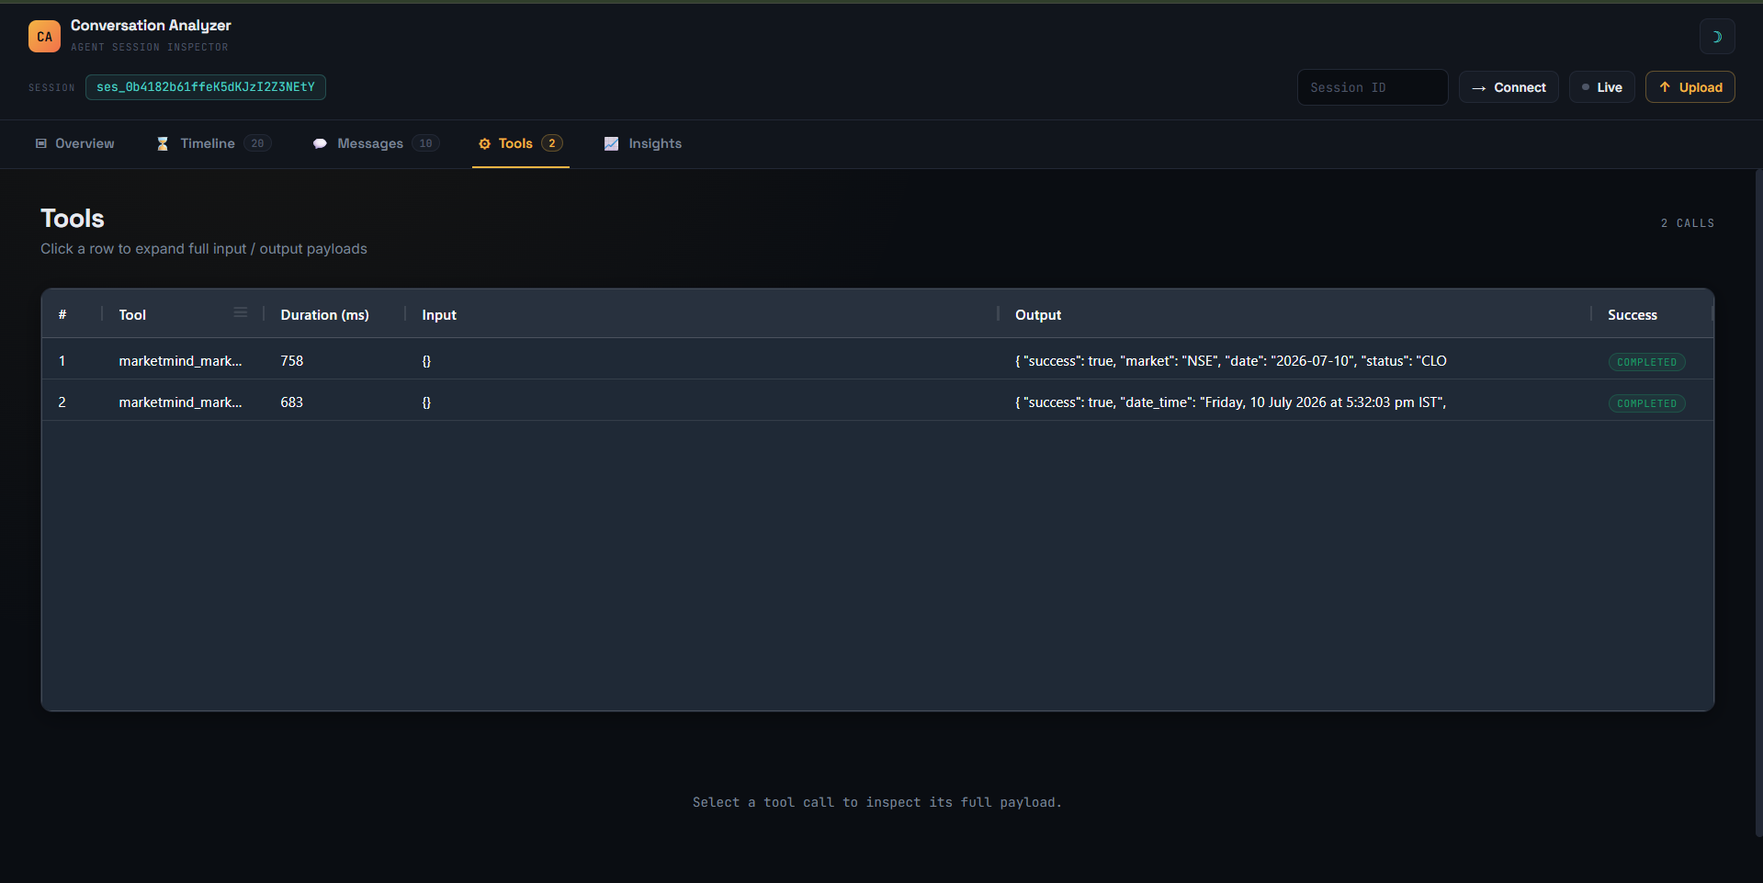
Task: Expand the tool call with duration 683
Action: point(877,402)
